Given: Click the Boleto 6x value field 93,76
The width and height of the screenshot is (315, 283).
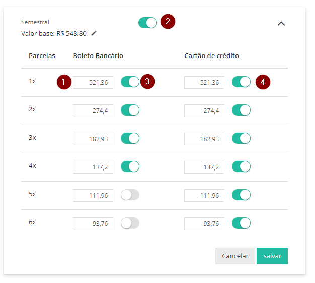Looking at the screenshot, I should click(x=93, y=223).
